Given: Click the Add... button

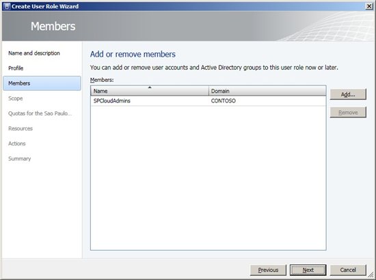Looking at the screenshot, I should 348,94.
